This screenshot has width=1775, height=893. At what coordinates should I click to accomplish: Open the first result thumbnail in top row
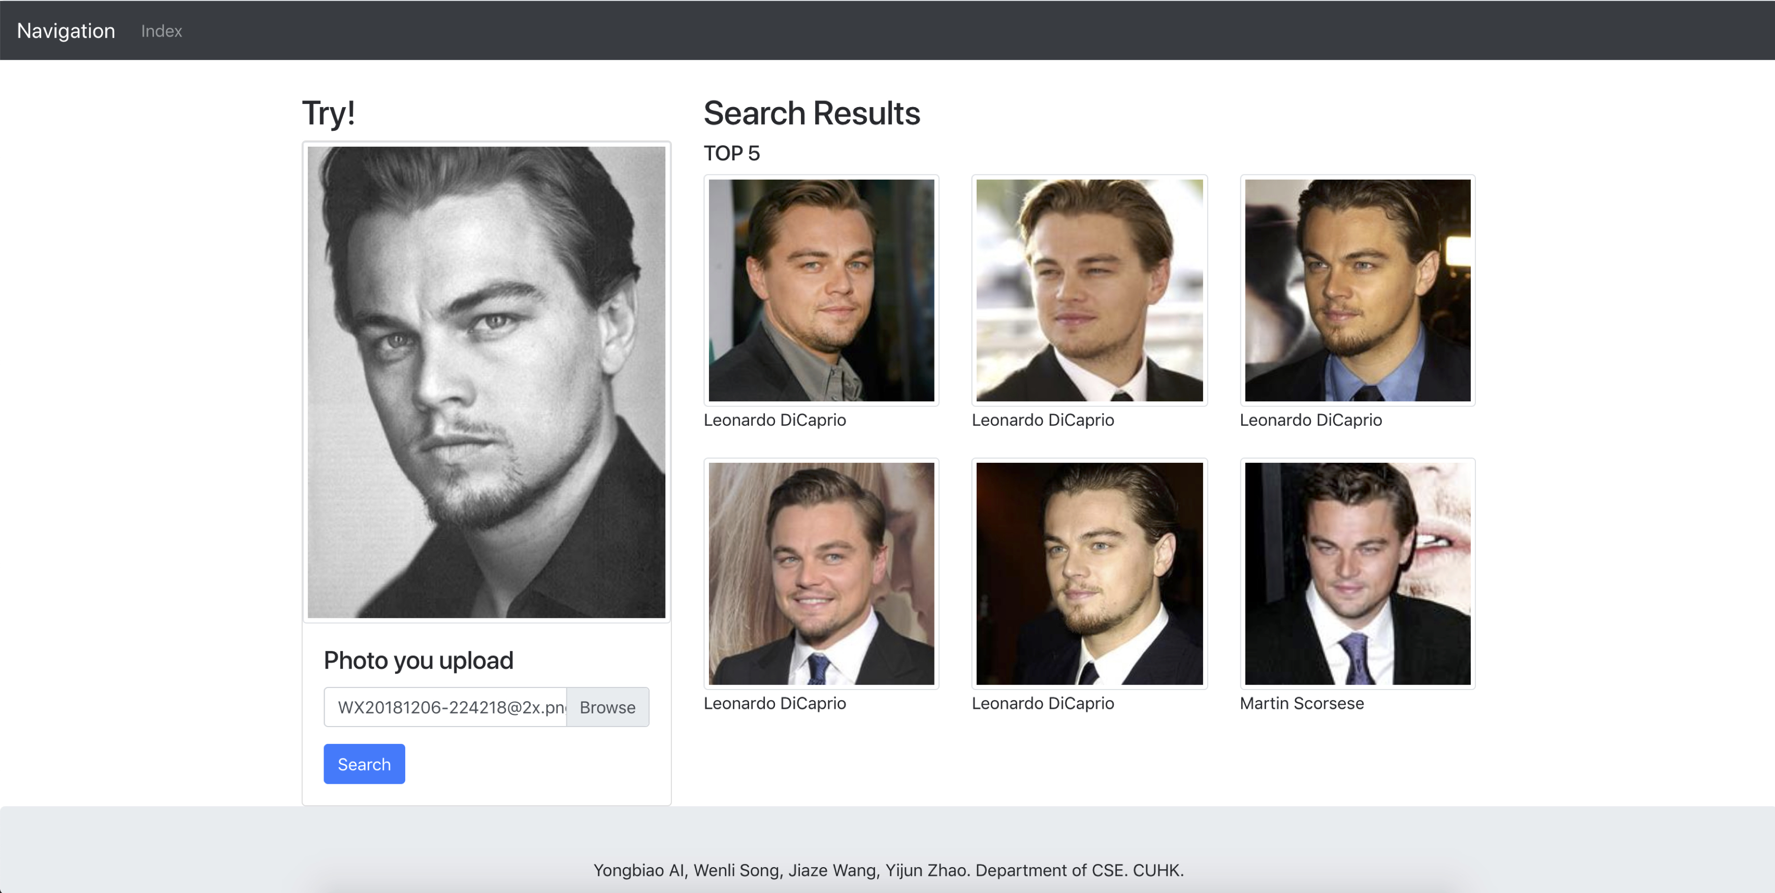[x=821, y=290]
